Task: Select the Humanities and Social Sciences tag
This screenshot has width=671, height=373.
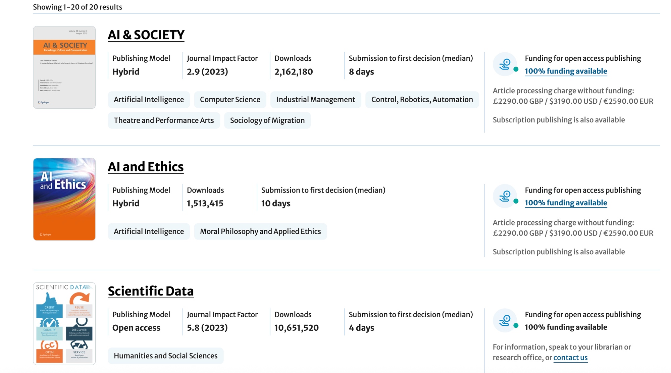Action: click(165, 356)
